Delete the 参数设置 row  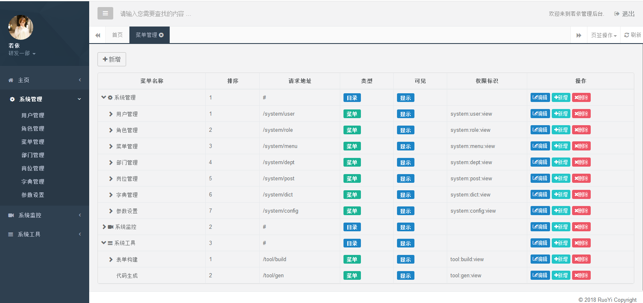581,211
